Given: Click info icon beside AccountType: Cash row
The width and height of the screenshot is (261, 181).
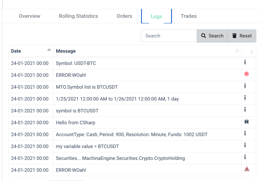Looking at the screenshot, I should coord(245,133).
